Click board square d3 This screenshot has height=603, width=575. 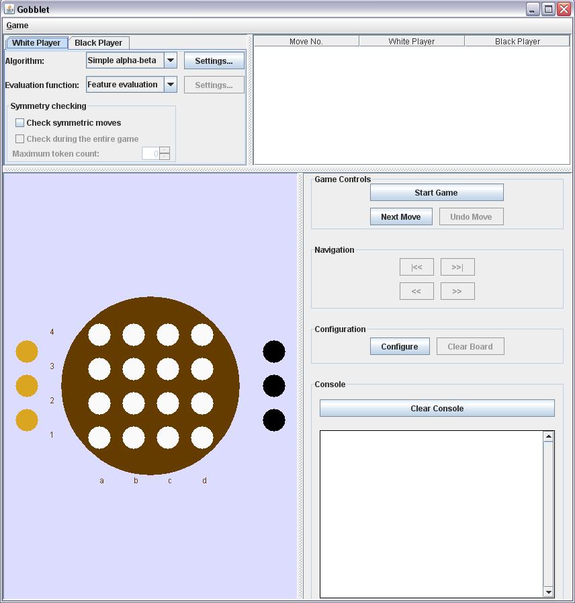[202, 369]
